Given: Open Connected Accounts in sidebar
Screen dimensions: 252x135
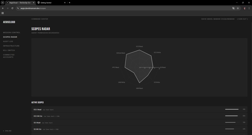Looking at the screenshot, I should (9, 56).
